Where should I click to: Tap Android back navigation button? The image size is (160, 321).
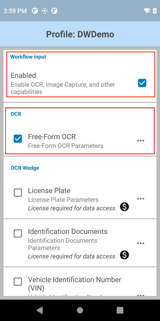pos(40,310)
